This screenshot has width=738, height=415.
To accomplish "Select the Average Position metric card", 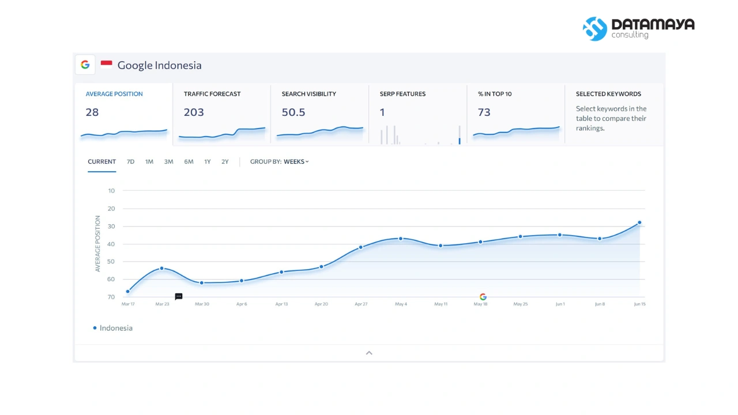I will click(123, 114).
